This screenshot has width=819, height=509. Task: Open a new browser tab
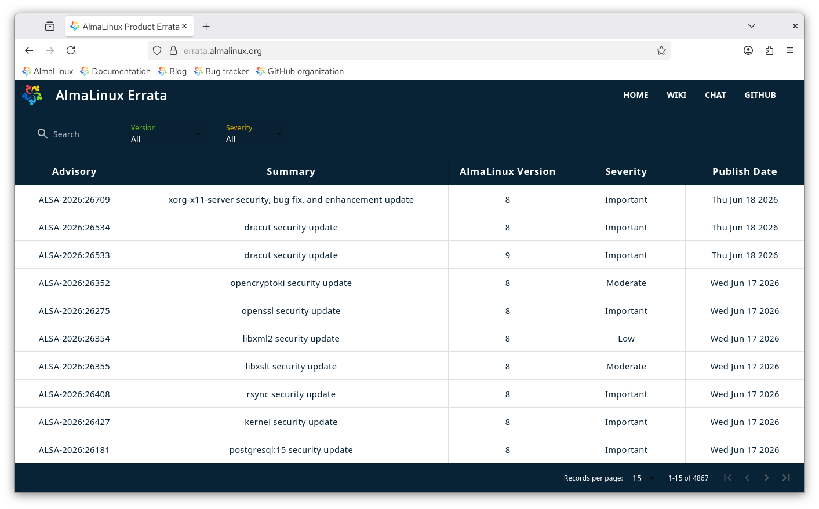point(206,26)
